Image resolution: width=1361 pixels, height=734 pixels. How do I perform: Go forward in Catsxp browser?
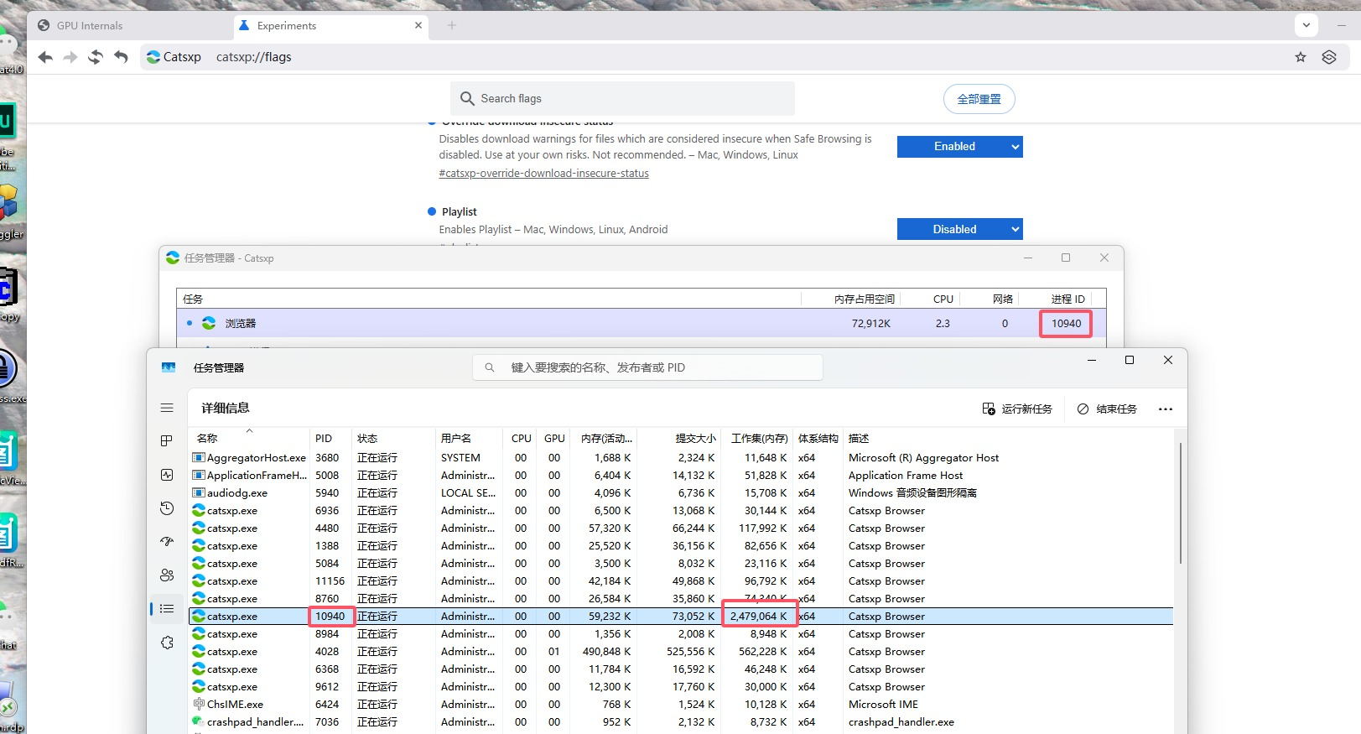pos(70,57)
